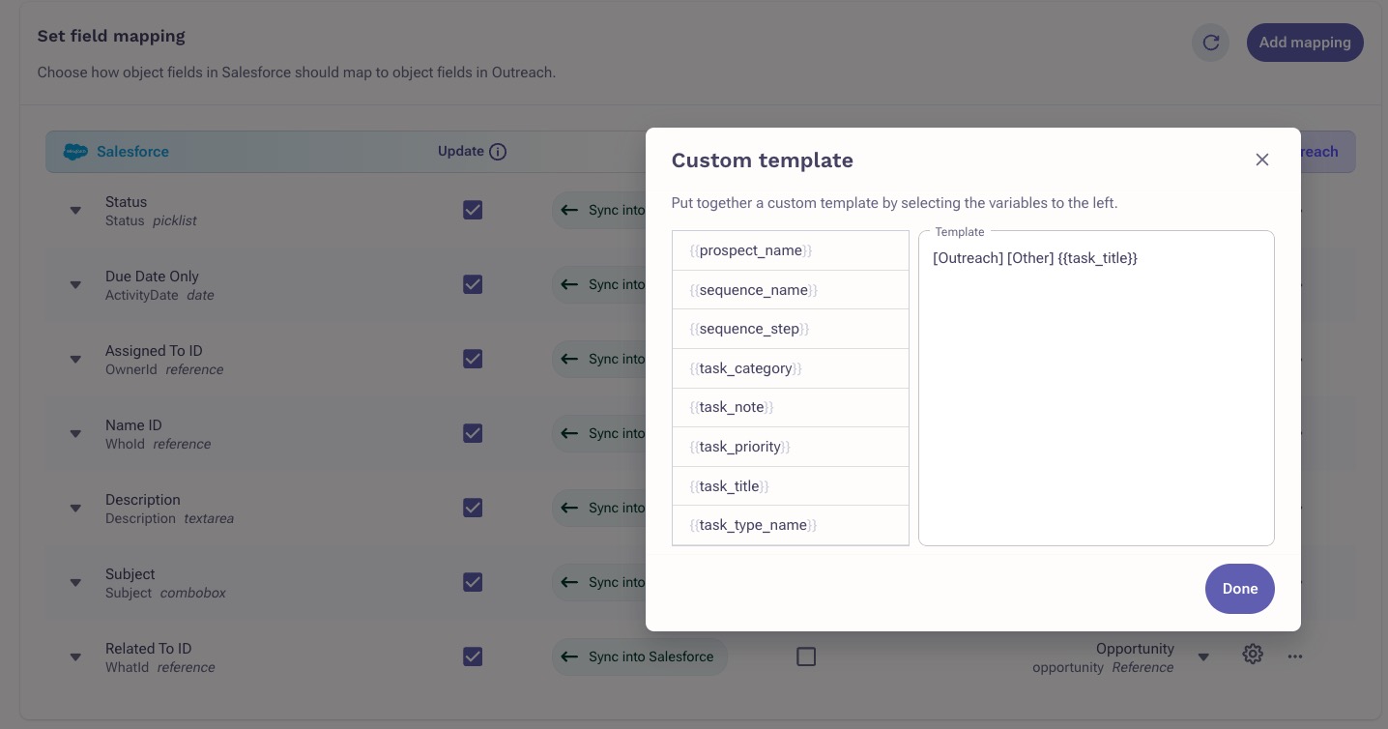Insert the {{sequence_name}} variable

pos(791,290)
